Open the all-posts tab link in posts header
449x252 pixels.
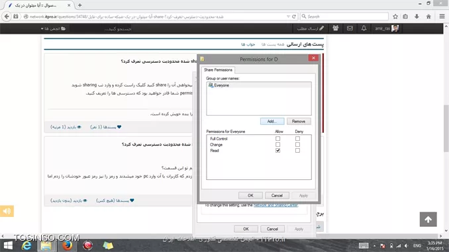(273, 44)
